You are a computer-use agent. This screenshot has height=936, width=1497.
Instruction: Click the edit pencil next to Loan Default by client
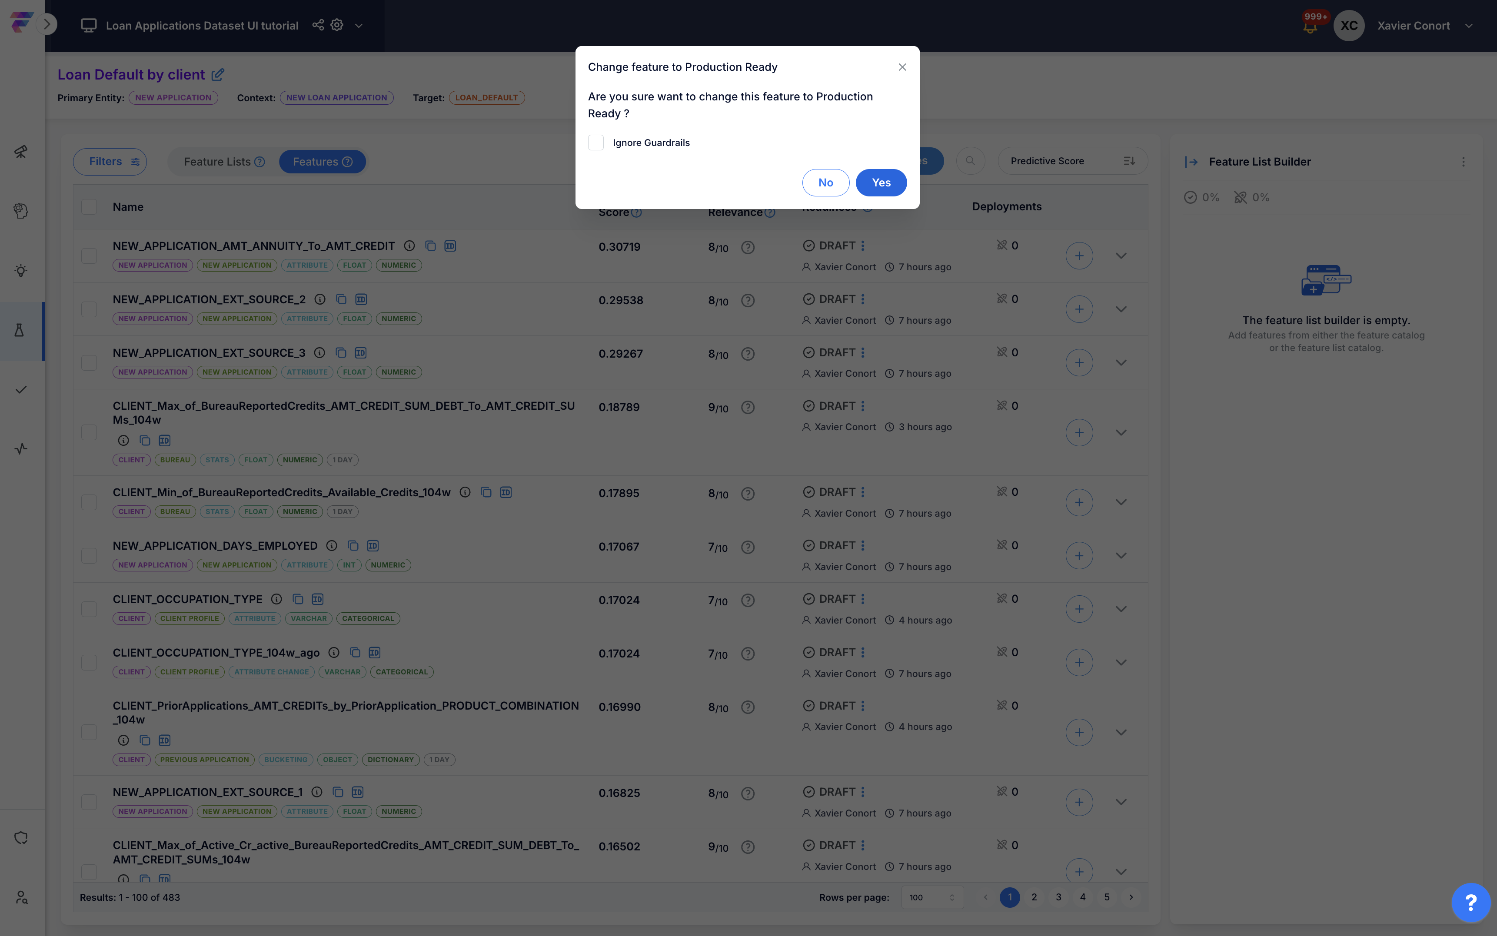[217, 75]
